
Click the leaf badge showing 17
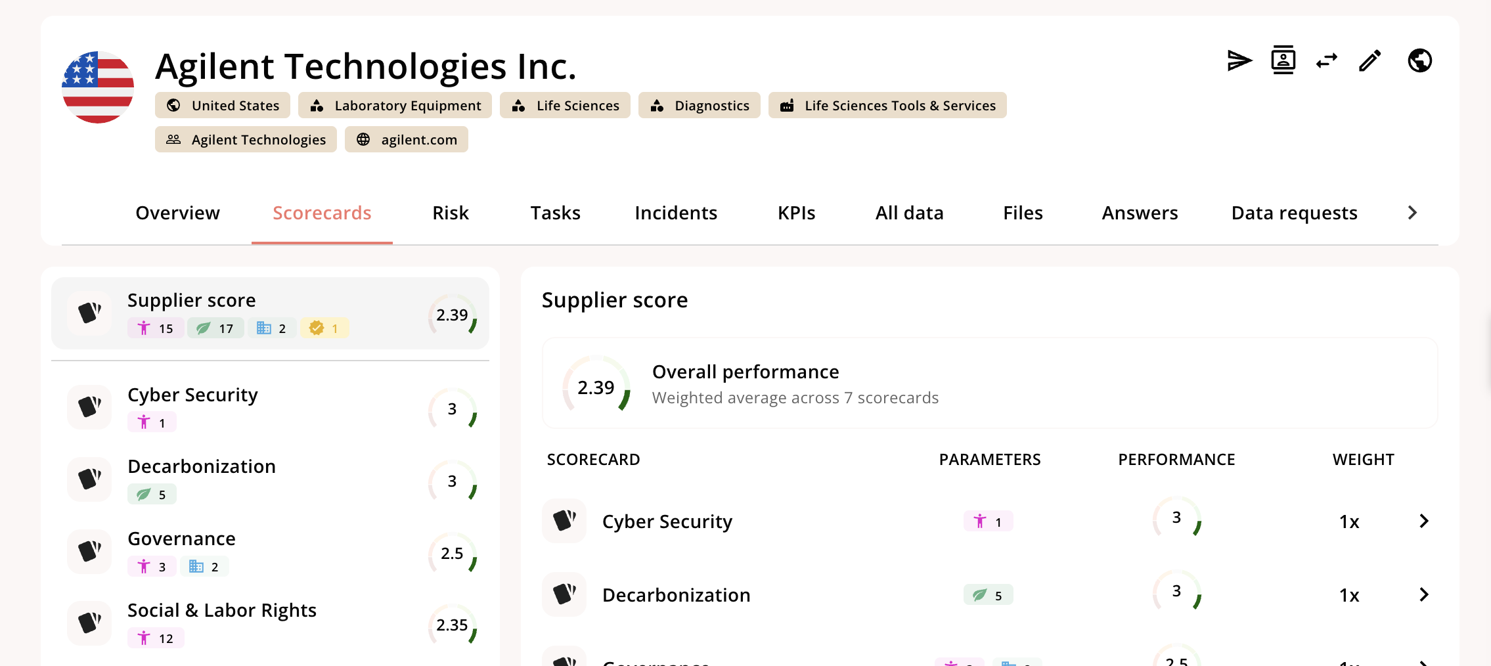coord(216,328)
